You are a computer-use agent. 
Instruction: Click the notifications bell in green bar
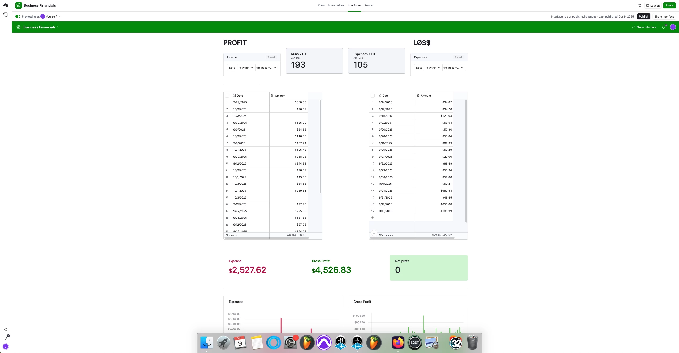click(x=663, y=27)
